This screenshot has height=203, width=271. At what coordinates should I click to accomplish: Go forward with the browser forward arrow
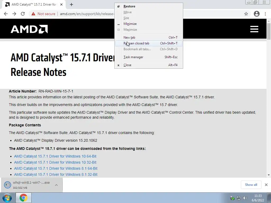pos(14,14)
